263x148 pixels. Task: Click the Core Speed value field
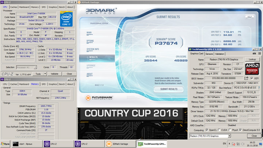25,49
